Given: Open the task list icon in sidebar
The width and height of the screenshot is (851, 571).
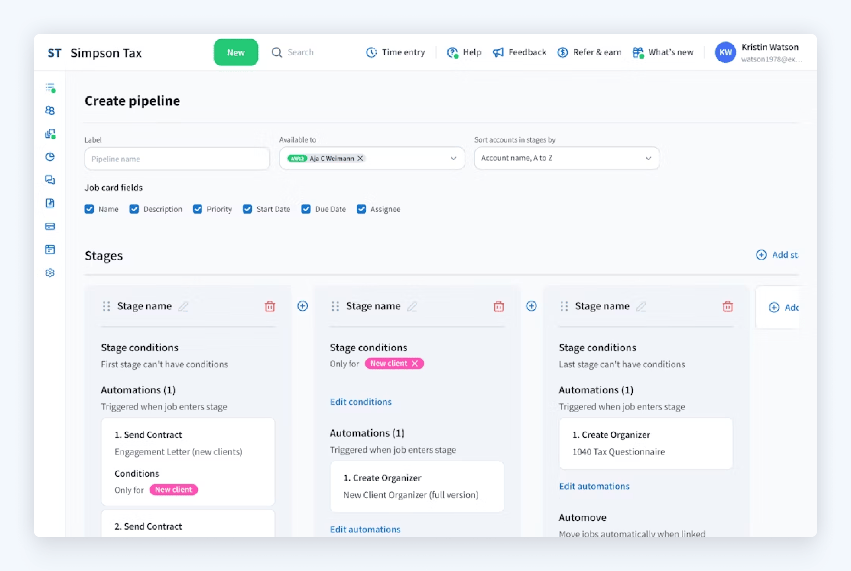Looking at the screenshot, I should click(x=50, y=88).
